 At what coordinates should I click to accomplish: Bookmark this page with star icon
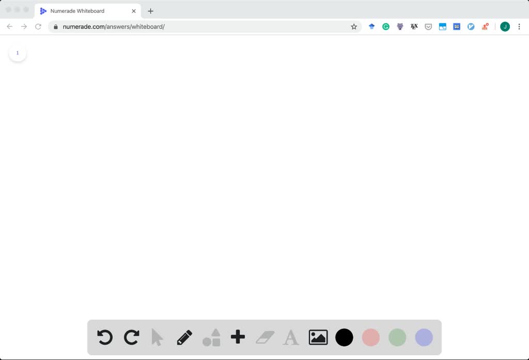click(354, 26)
